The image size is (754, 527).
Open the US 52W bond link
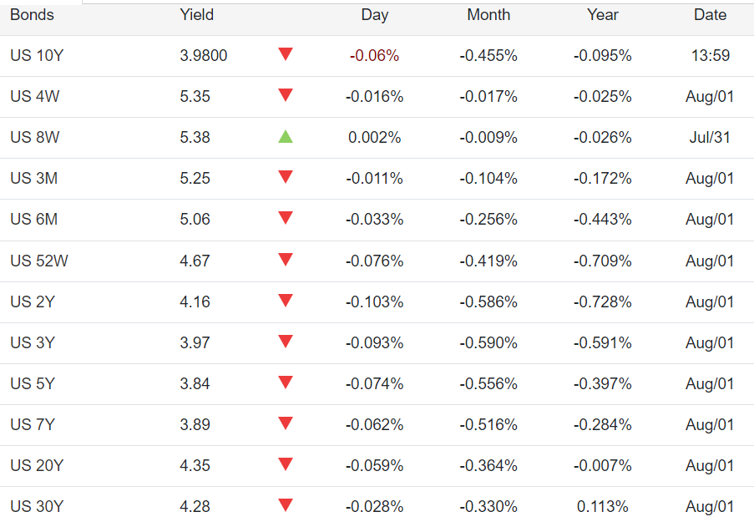tap(39, 261)
